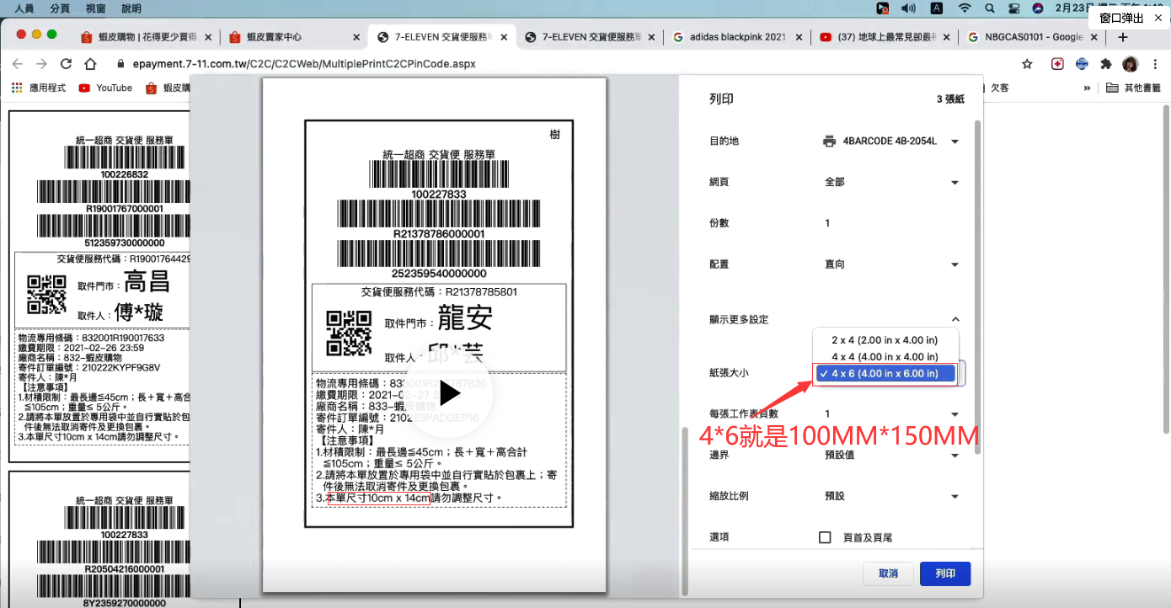The image size is (1171, 608).
Task: Open the 說明 menu
Action: click(131, 8)
